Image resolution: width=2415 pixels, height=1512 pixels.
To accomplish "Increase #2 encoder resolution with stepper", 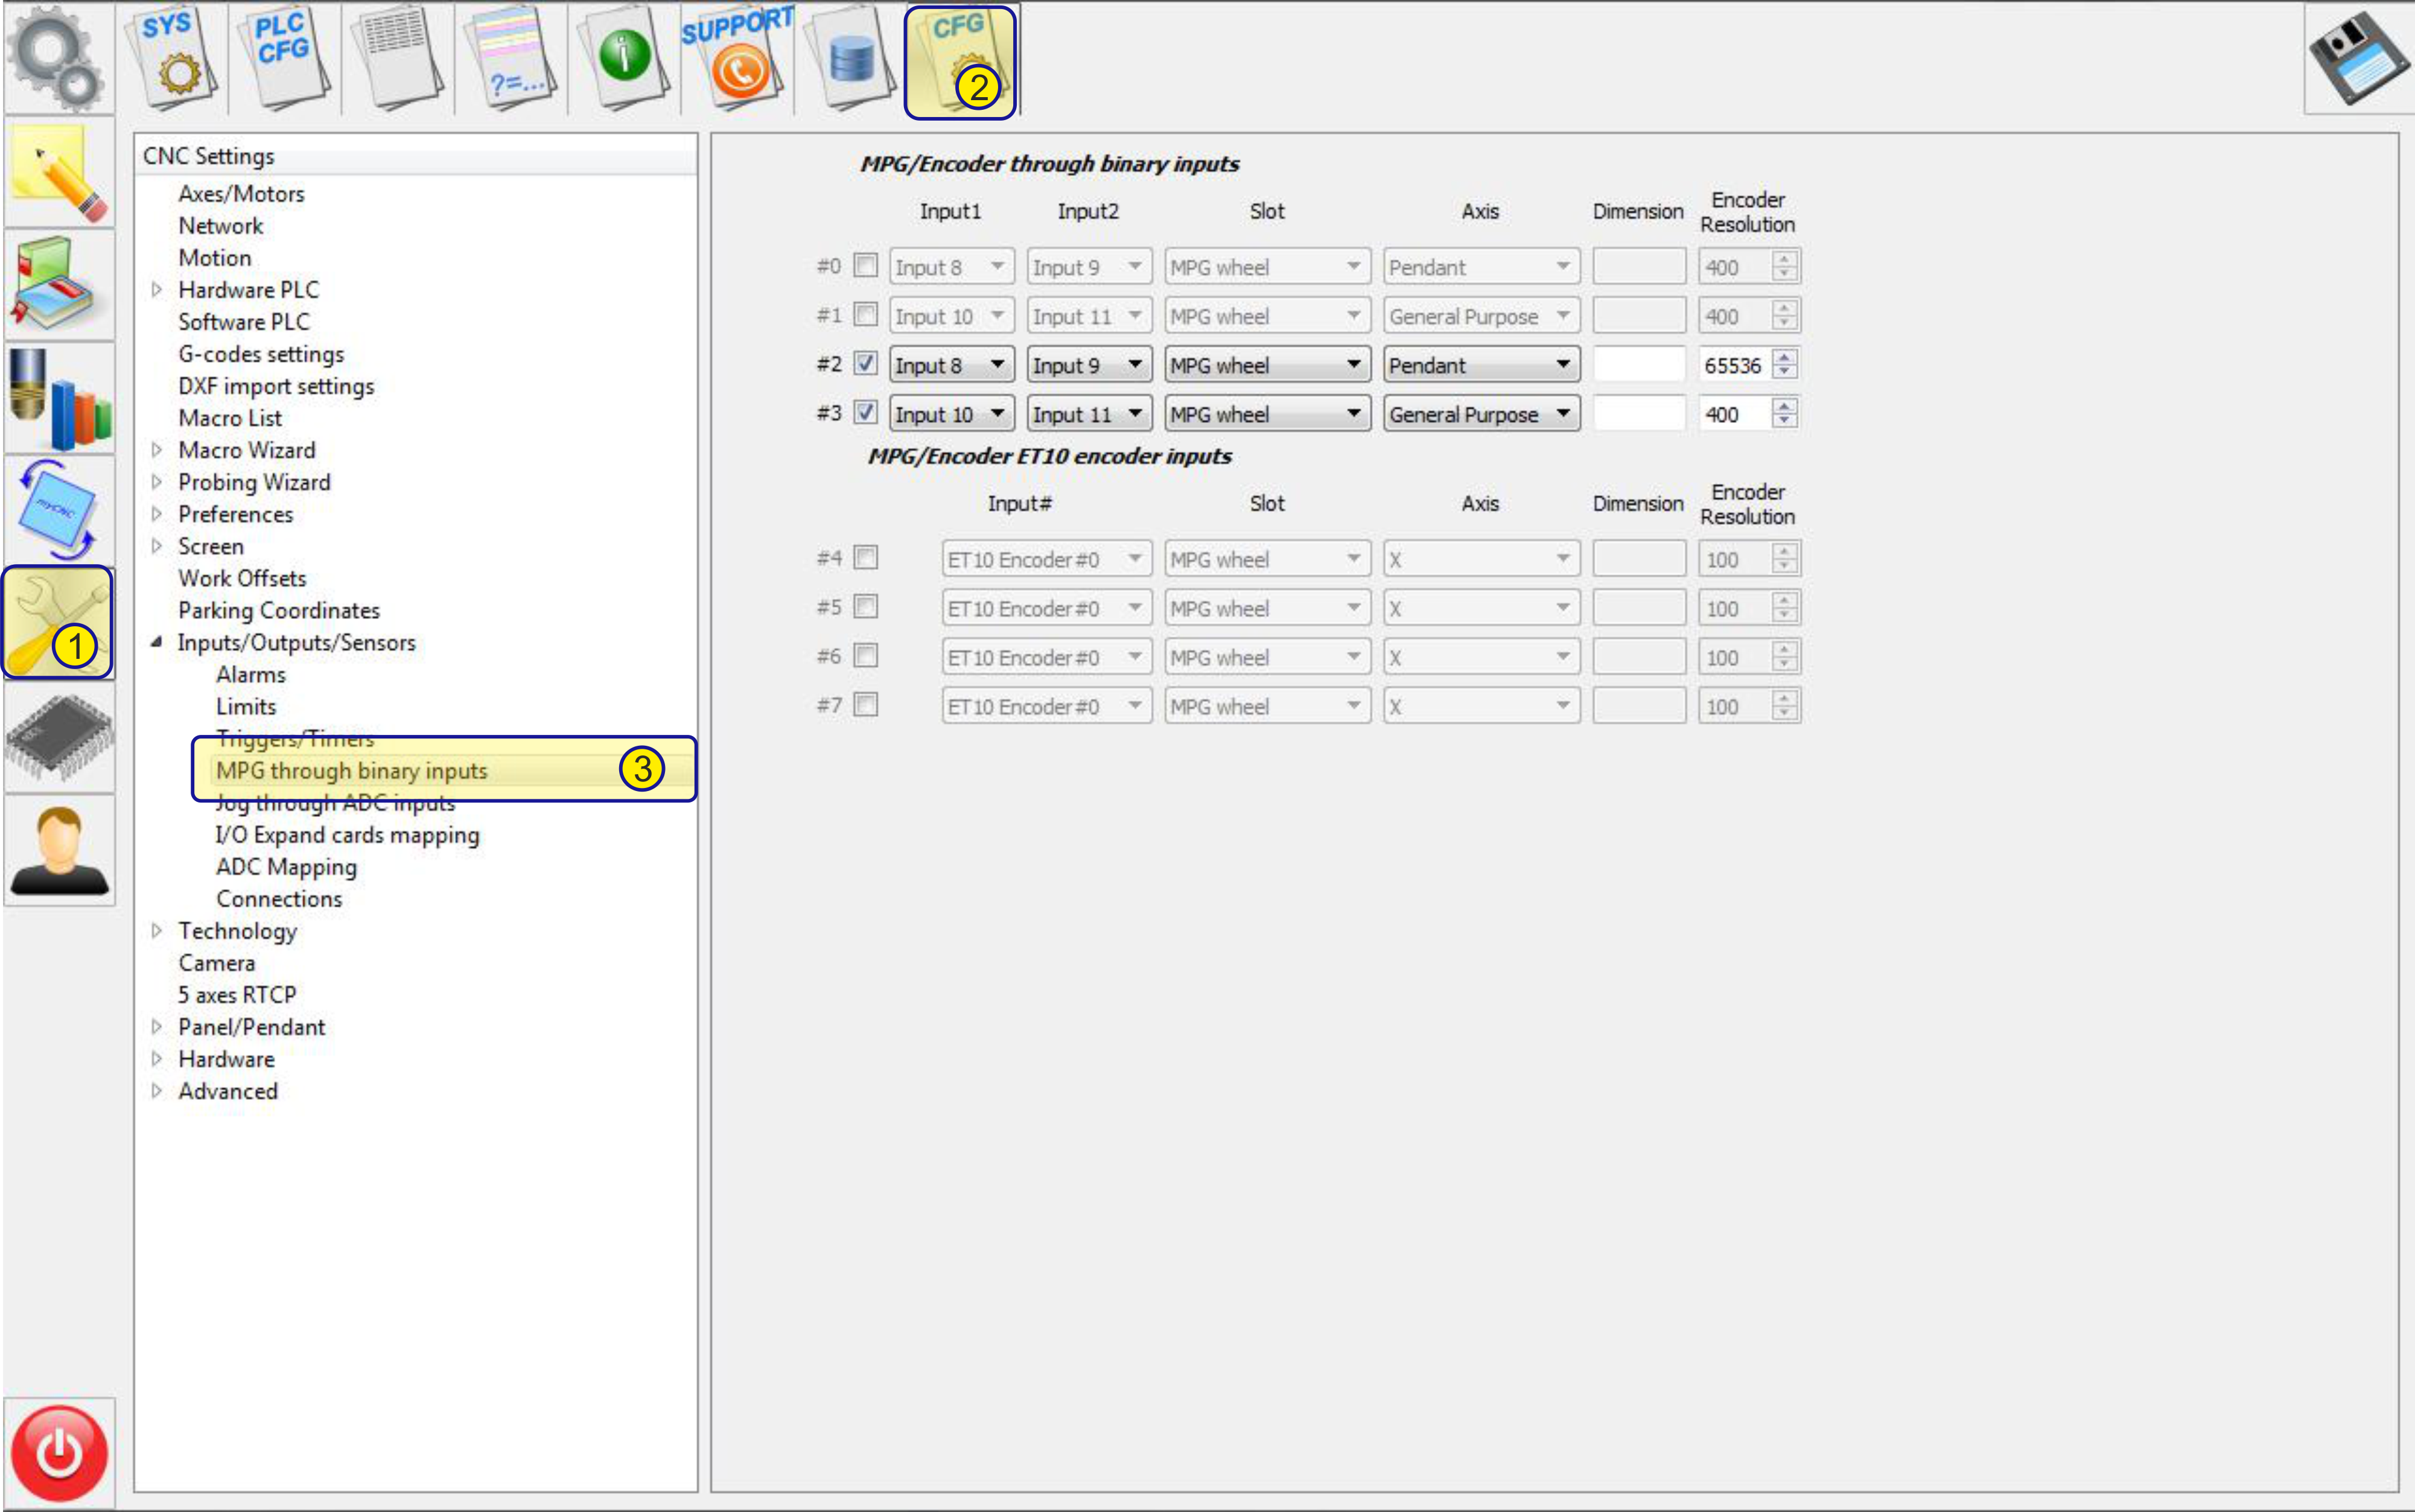I will click(1784, 357).
